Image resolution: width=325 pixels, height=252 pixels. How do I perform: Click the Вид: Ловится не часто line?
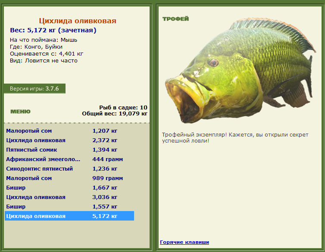click(44, 61)
